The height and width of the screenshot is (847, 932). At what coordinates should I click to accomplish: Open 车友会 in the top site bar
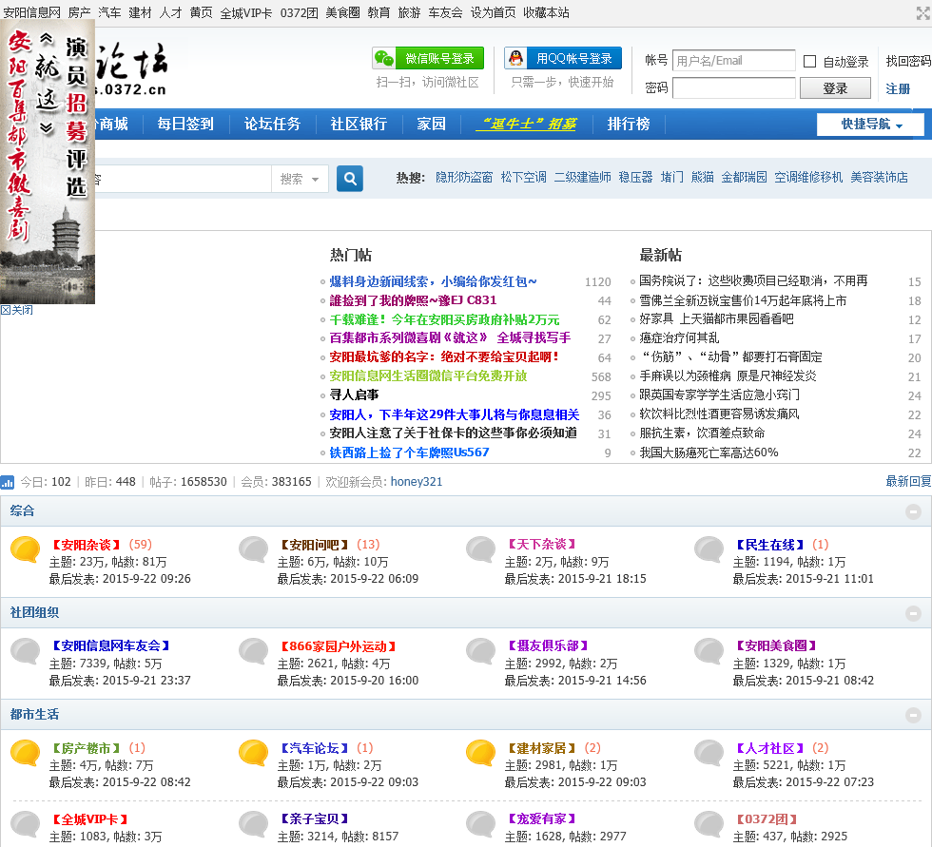[x=445, y=12]
